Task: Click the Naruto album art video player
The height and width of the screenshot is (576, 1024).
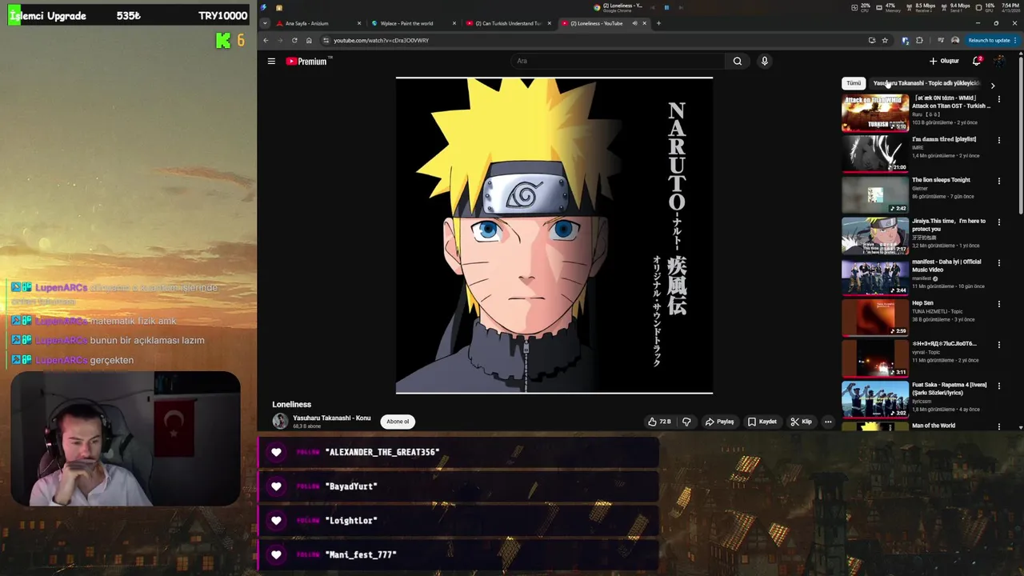Action: pos(554,235)
